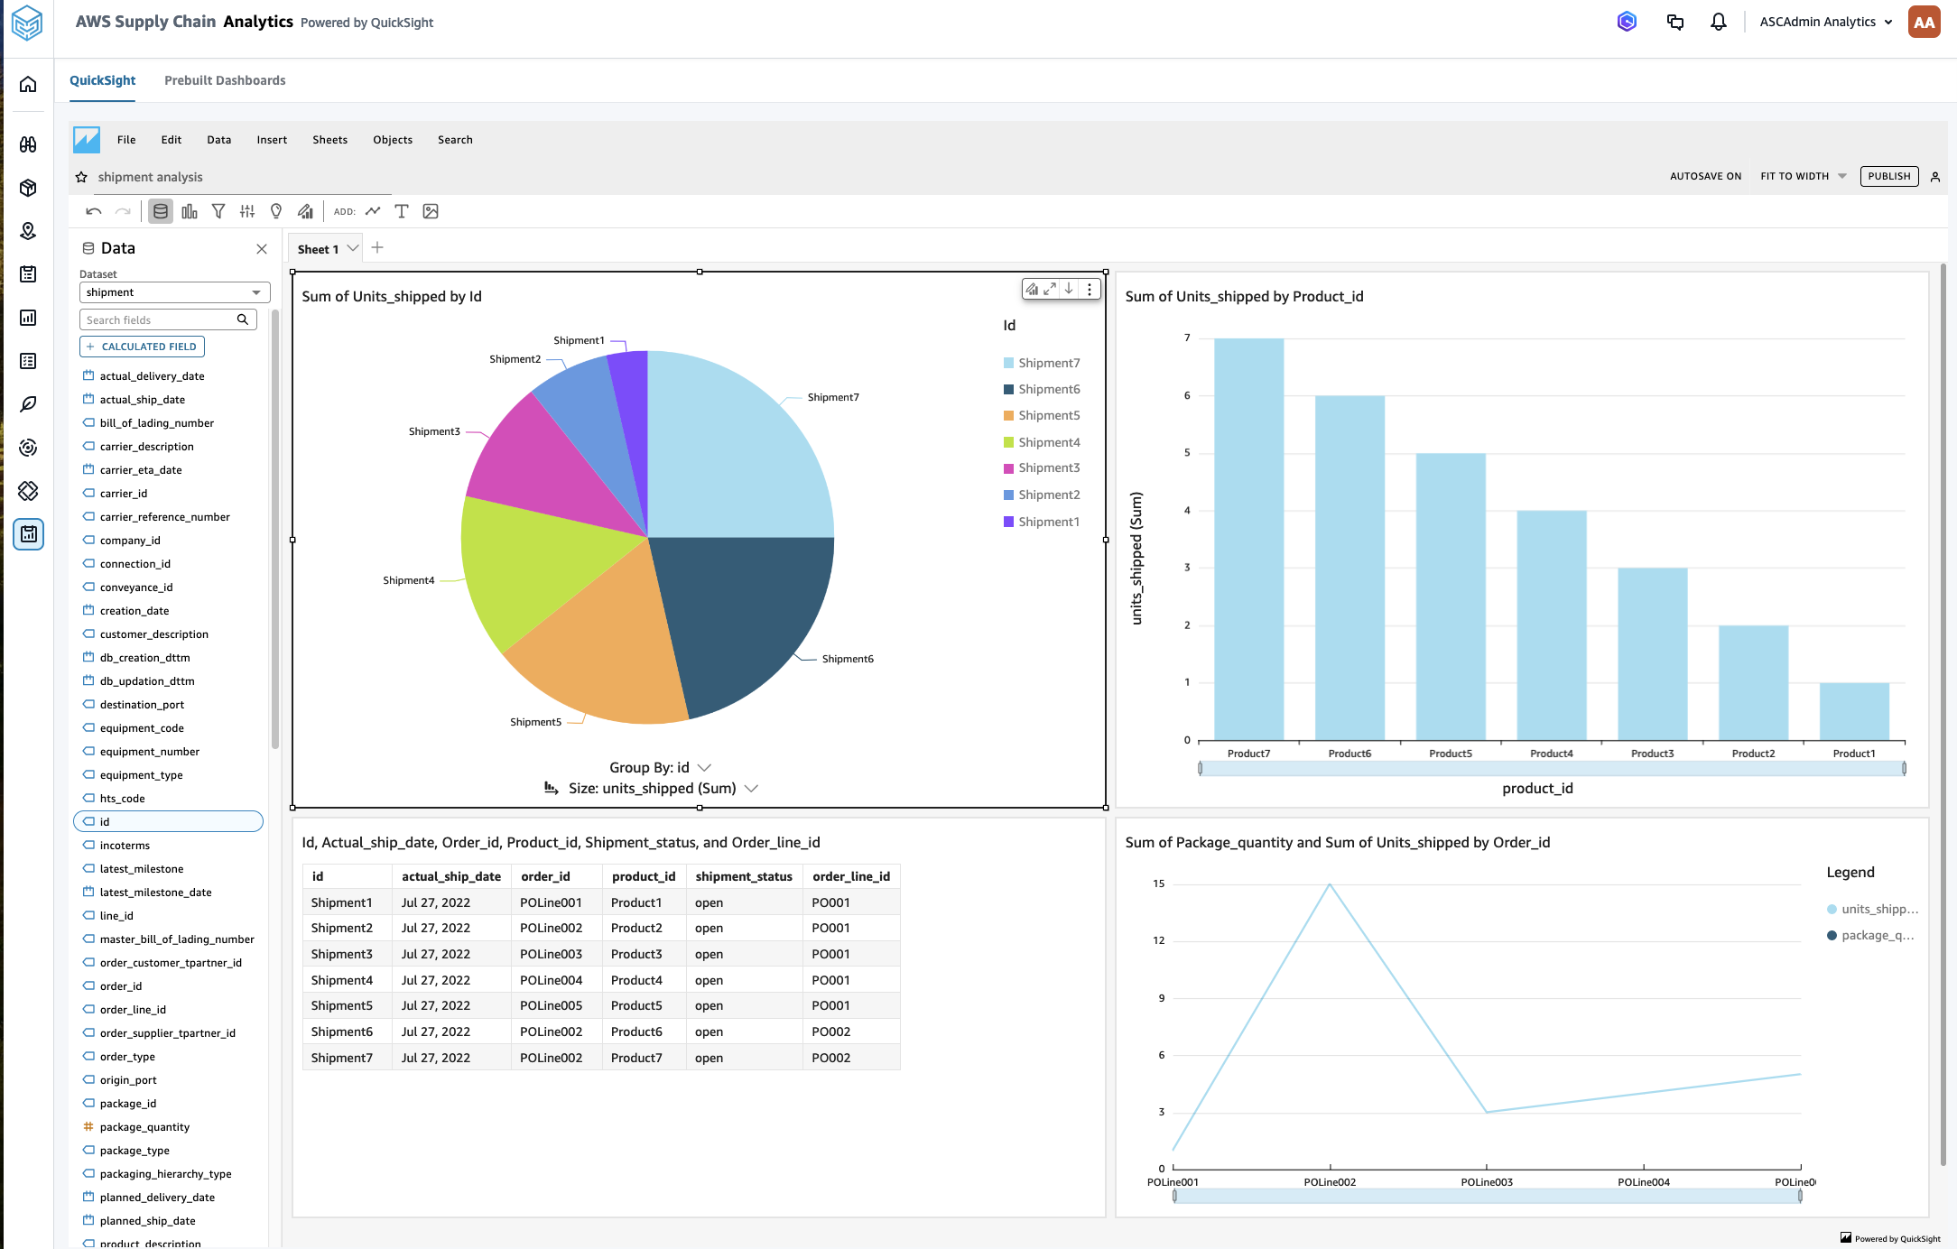Open the shipment dataset dropdown
Viewport: 1957px width, 1249px height.
pyautogui.click(x=174, y=291)
